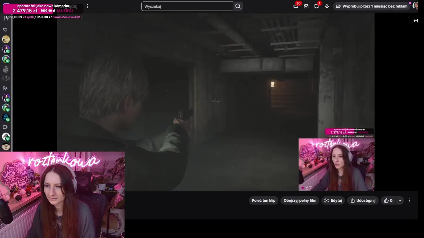This screenshot has height=238, width=424.
Task: Click the magnifier search button
Action: [238, 6]
